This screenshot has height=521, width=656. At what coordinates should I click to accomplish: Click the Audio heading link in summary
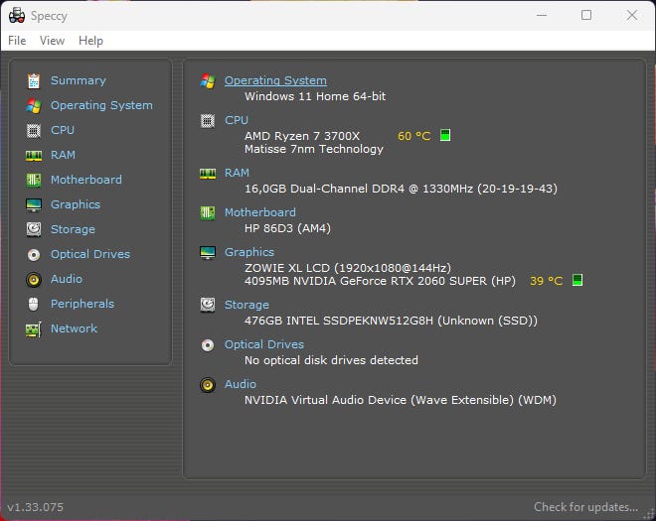[241, 384]
